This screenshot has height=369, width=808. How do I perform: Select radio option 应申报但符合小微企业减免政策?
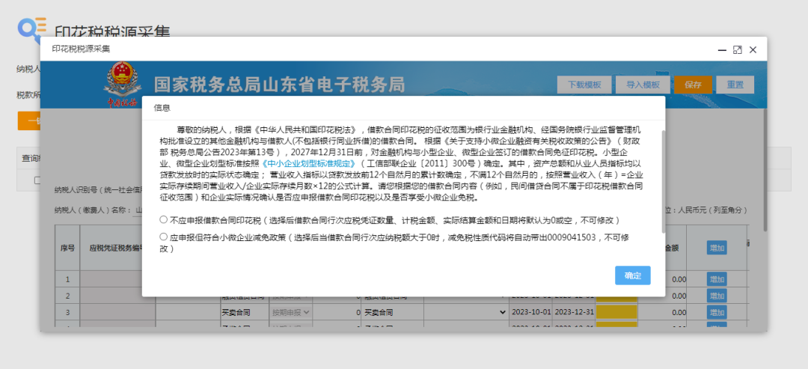point(163,237)
